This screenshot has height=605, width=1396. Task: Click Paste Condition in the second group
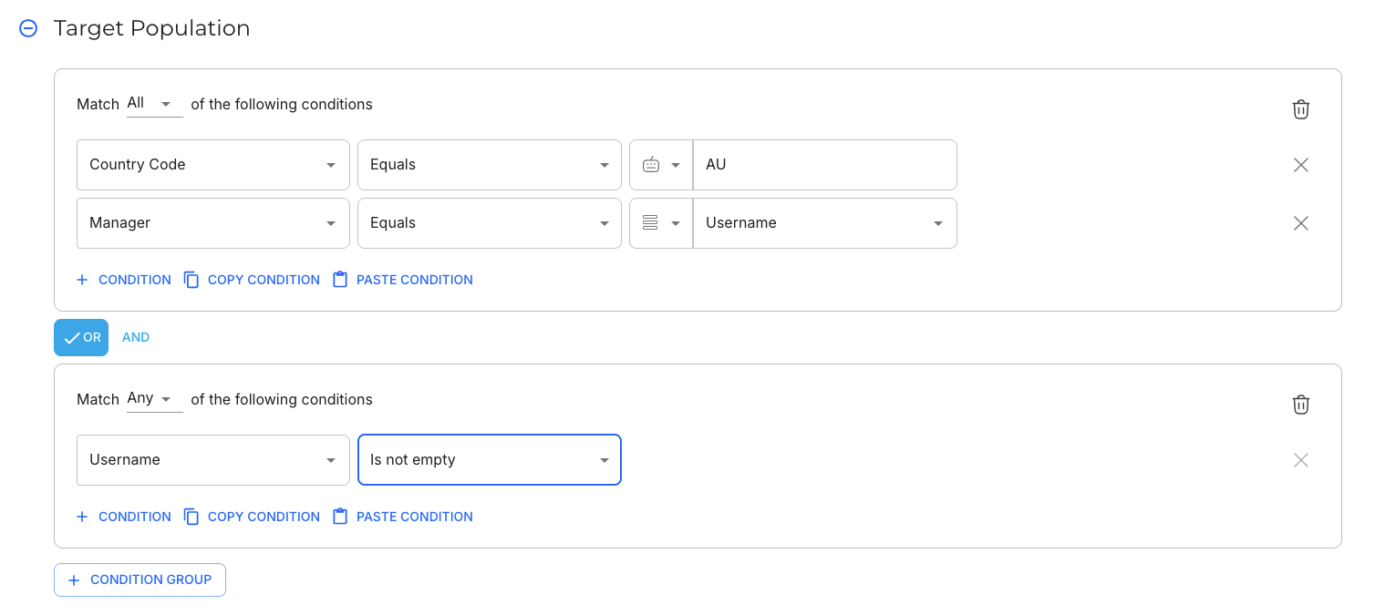pos(402,517)
